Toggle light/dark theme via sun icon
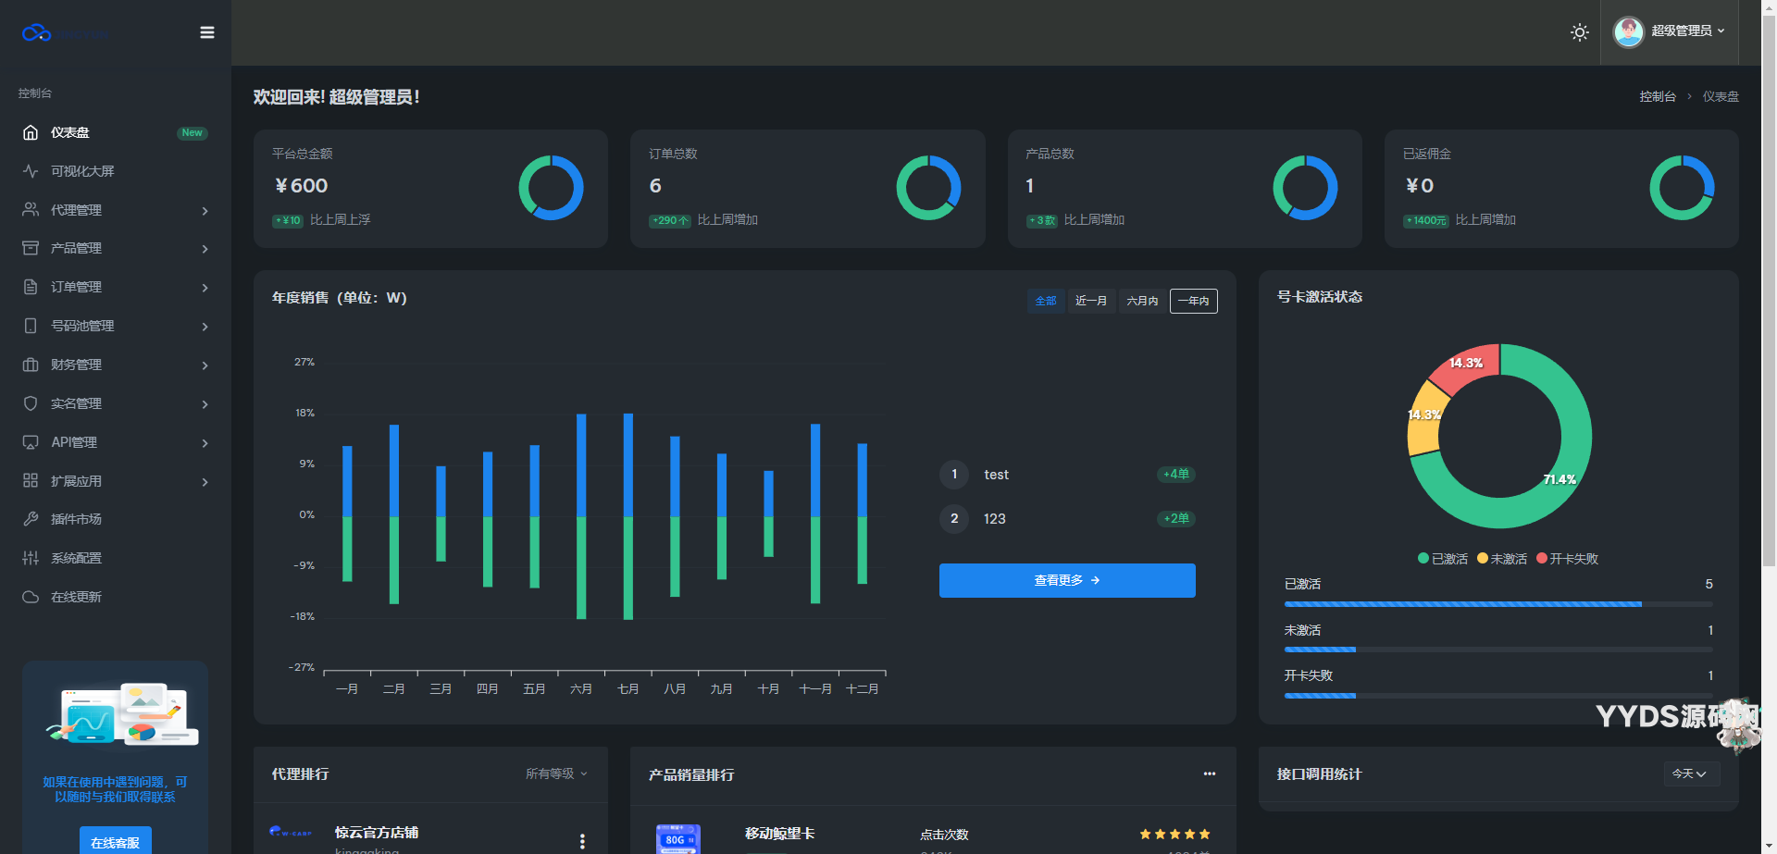The width and height of the screenshot is (1777, 854). (1579, 32)
